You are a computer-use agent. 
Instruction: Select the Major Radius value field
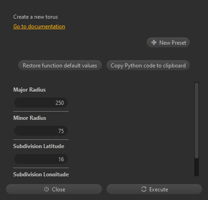[x=41, y=103]
